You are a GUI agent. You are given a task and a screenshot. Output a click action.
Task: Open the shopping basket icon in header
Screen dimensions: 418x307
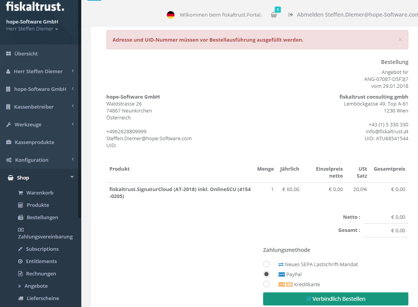point(274,15)
